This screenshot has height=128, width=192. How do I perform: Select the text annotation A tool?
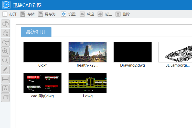[5, 88]
